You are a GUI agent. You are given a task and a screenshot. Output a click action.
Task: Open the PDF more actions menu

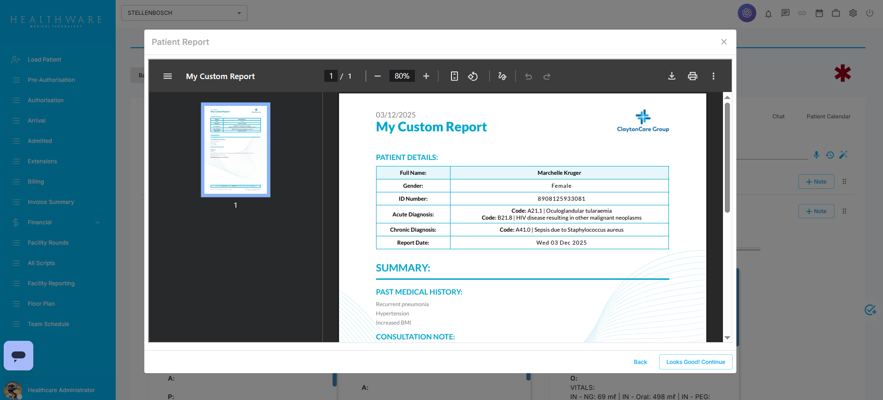coord(713,76)
